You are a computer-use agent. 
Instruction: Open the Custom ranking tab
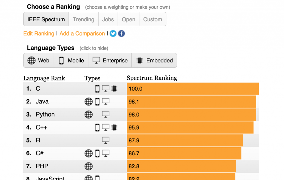(153, 19)
